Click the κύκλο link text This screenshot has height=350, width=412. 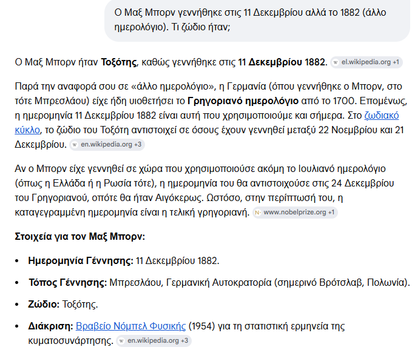(x=27, y=130)
